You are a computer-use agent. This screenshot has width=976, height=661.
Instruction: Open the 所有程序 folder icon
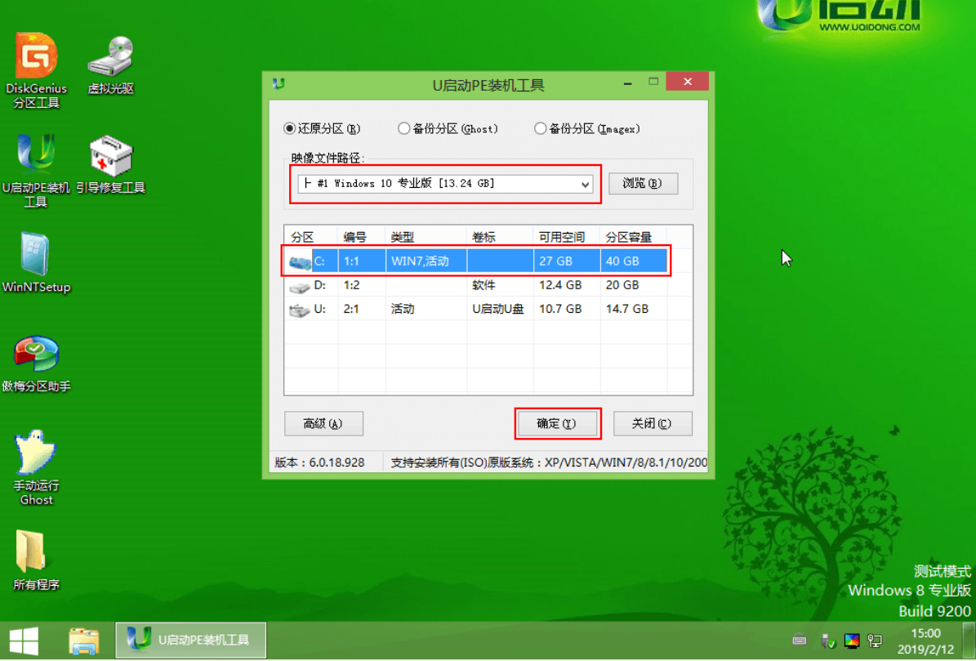[x=36, y=560]
